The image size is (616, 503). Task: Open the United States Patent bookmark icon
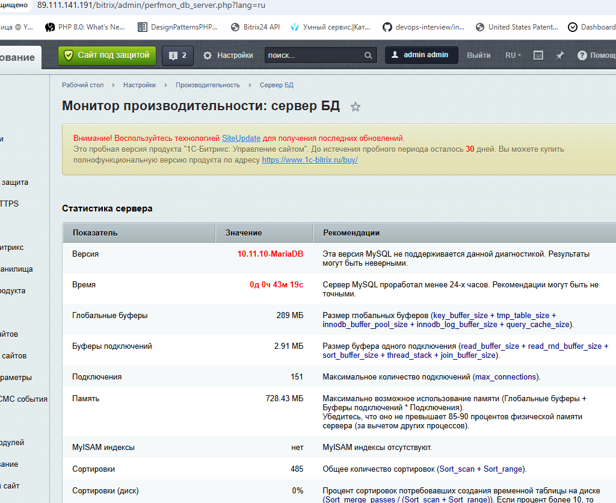coord(479,27)
